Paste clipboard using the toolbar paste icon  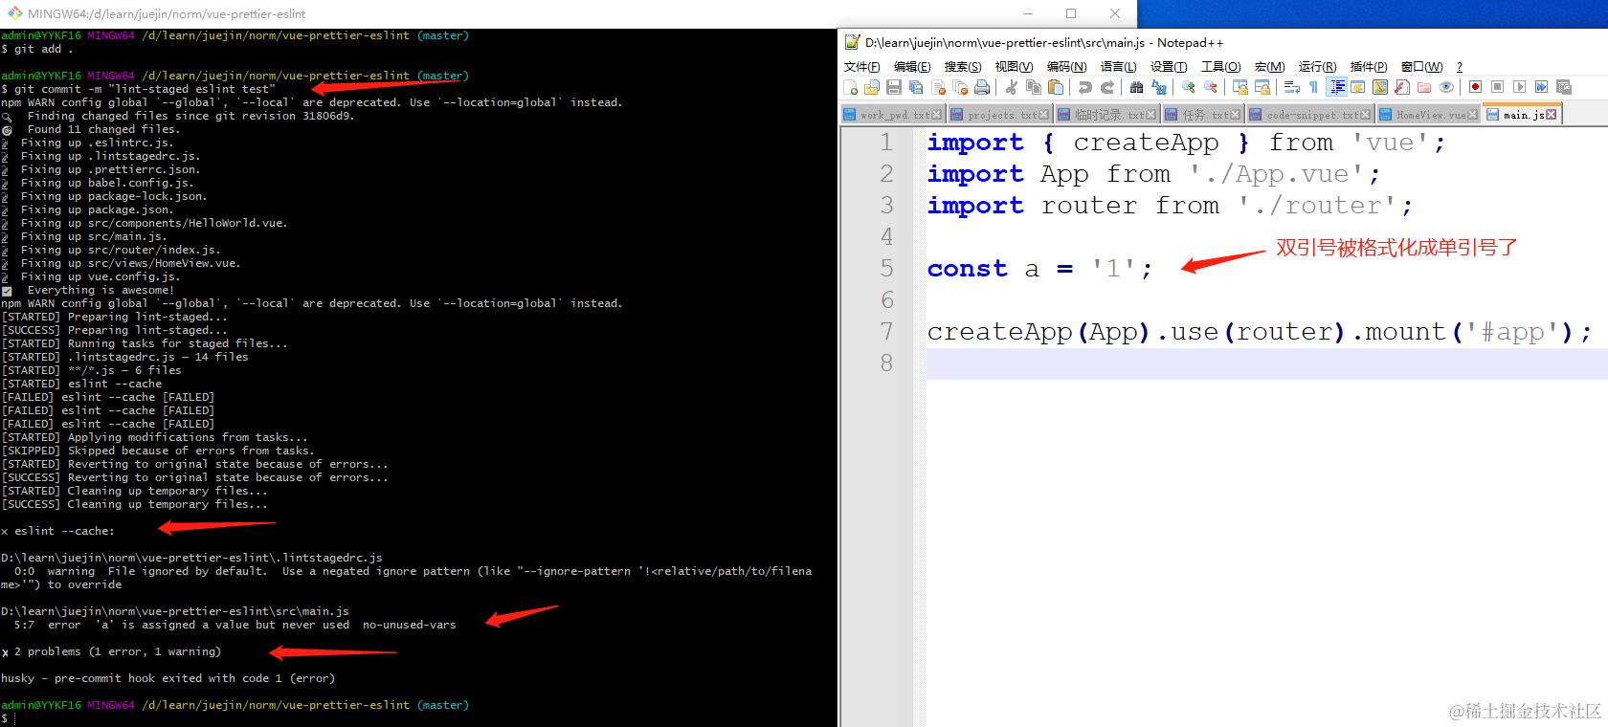pos(1056,87)
